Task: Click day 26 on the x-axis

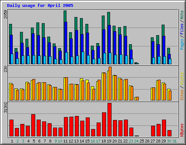Action: pyautogui.click(x=147, y=141)
